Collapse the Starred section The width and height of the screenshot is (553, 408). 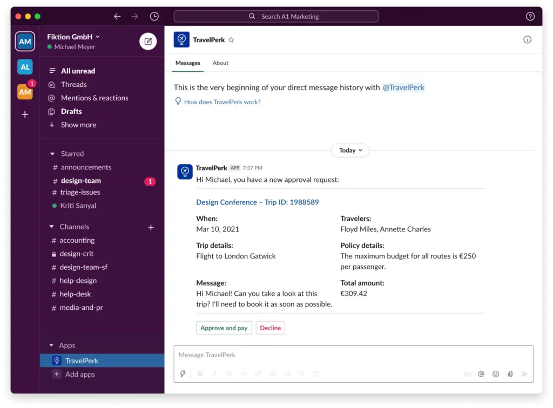[52, 154]
